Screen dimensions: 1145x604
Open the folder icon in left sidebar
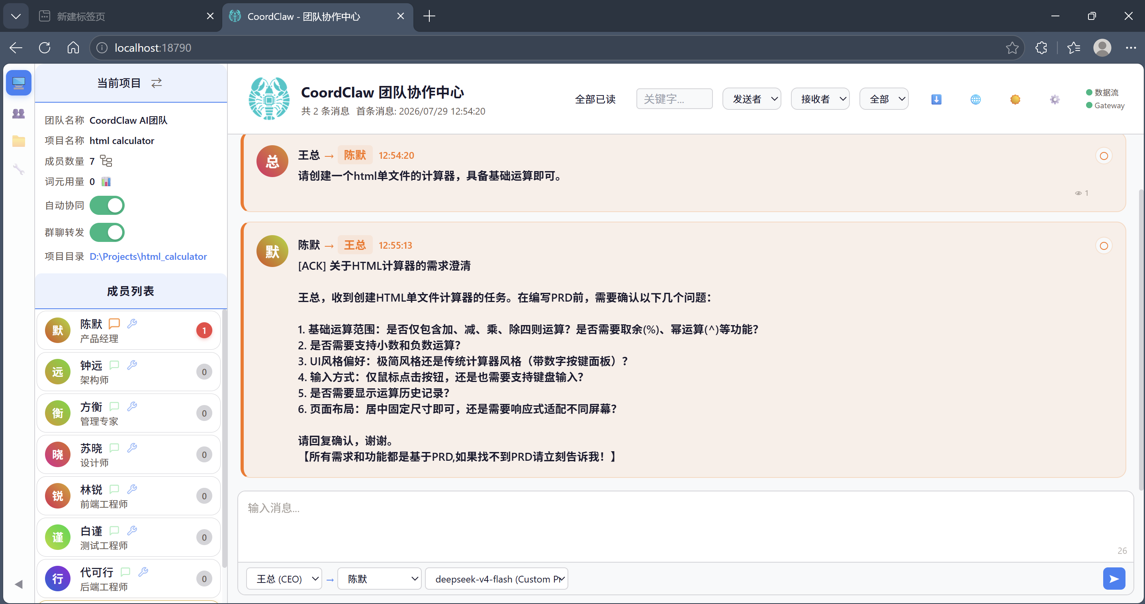[19, 141]
